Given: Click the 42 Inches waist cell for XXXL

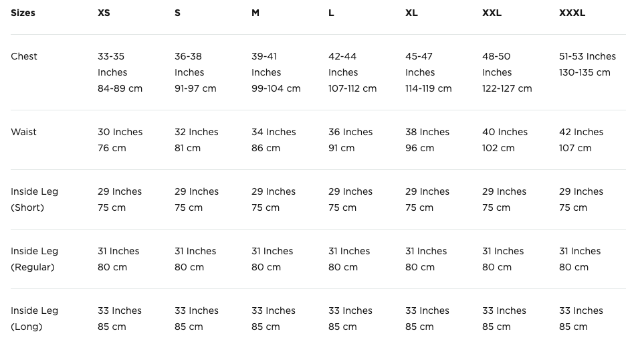Looking at the screenshot, I should pos(581,140).
